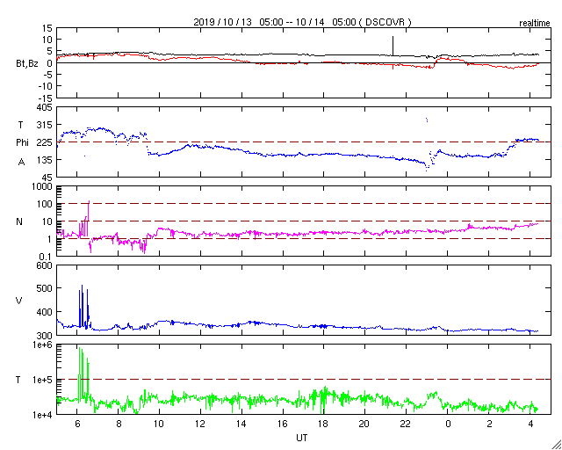
Task: Click the '600' velocity tick label
Action: [x=45, y=266]
